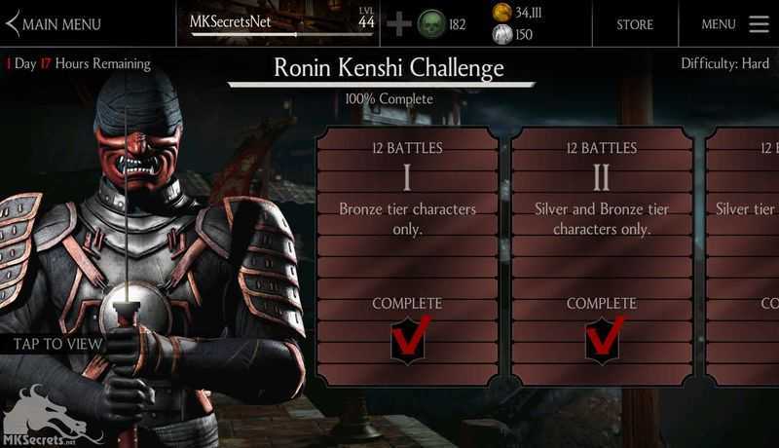
Task: Click the silver alliance points icon
Action: (x=502, y=34)
